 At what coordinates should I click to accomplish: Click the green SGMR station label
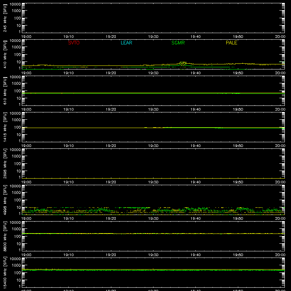pyautogui.click(x=178, y=43)
